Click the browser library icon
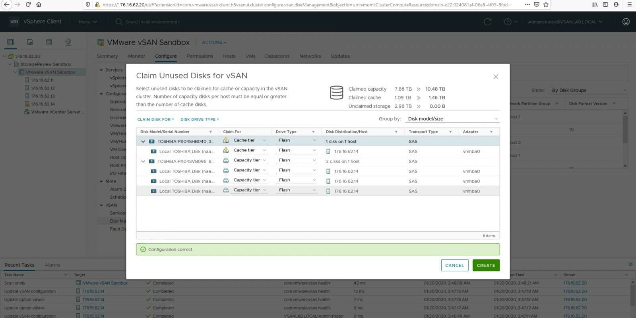The width and height of the screenshot is (636, 318). tap(595, 4)
